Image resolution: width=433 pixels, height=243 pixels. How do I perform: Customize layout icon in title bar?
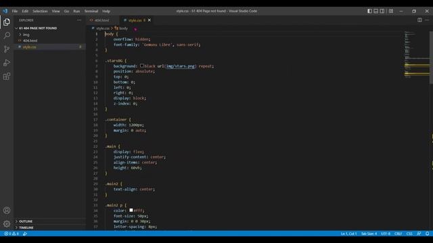point(391,11)
